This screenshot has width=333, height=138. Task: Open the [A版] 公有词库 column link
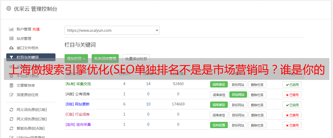[x=78, y=94]
